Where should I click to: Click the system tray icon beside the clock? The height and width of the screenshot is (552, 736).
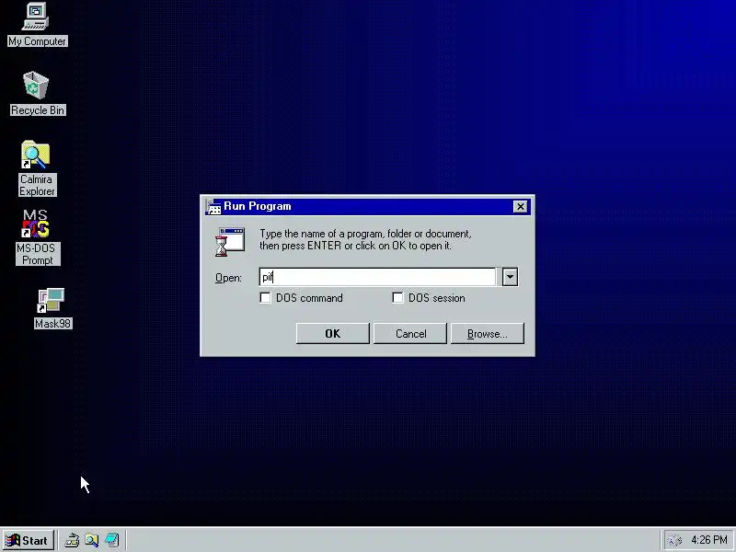pyautogui.click(x=674, y=540)
